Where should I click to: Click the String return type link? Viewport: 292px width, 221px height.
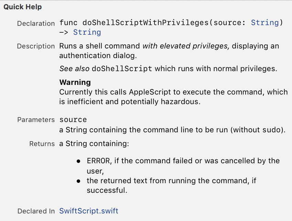click(87, 32)
